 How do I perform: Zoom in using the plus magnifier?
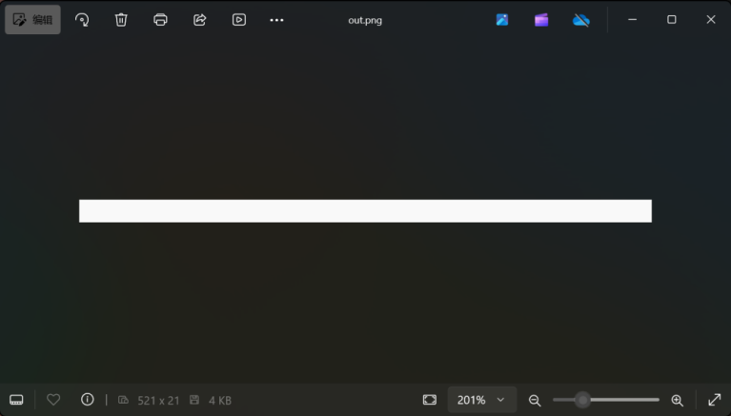click(677, 400)
